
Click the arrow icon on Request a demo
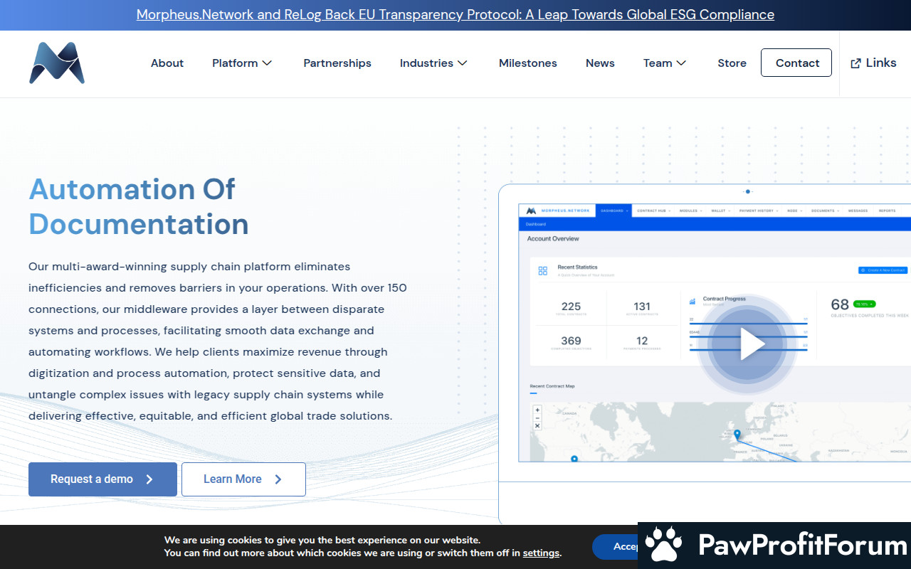point(149,479)
